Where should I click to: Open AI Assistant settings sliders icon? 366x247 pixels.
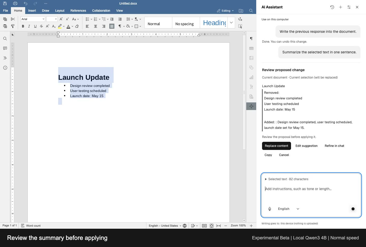349,7
